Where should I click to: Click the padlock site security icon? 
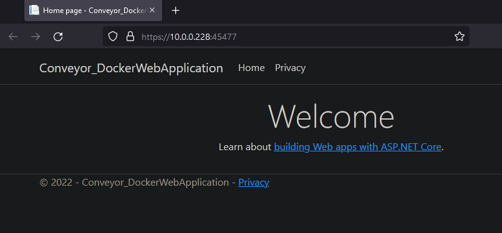pyautogui.click(x=130, y=37)
